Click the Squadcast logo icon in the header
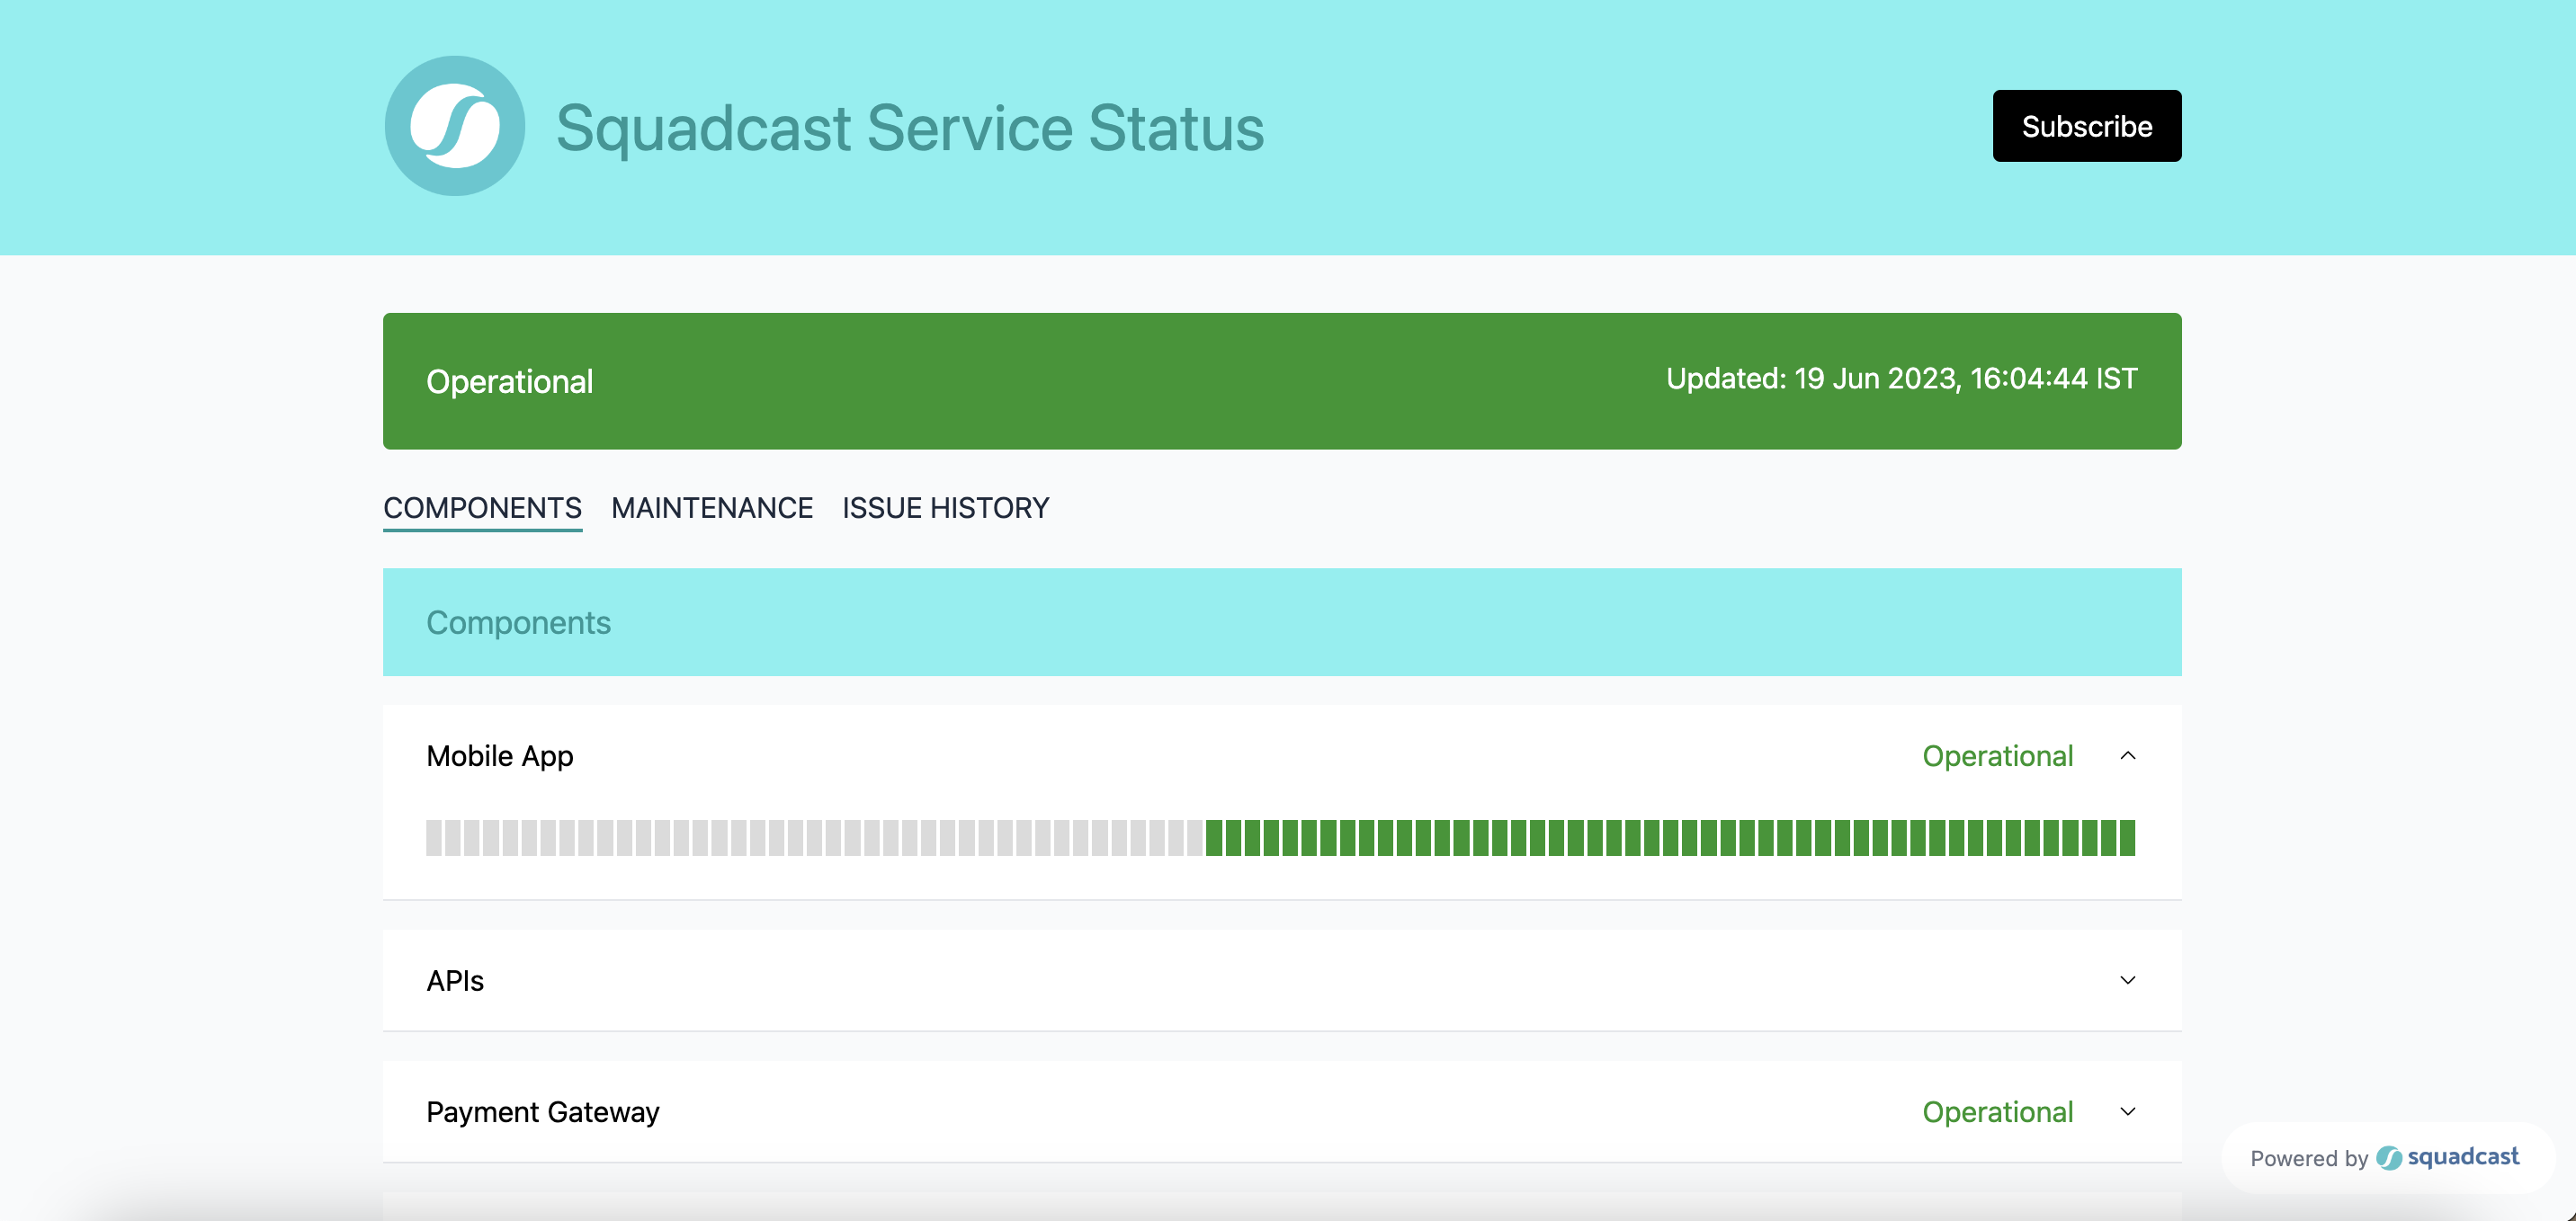 tap(455, 125)
